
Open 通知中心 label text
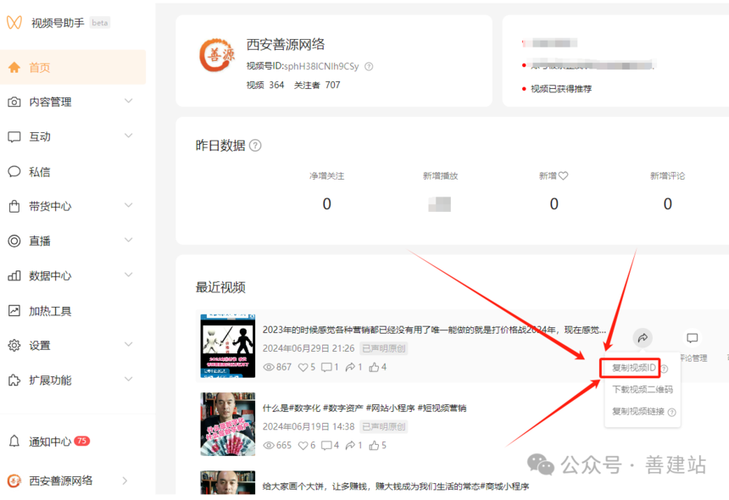coord(50,441)
